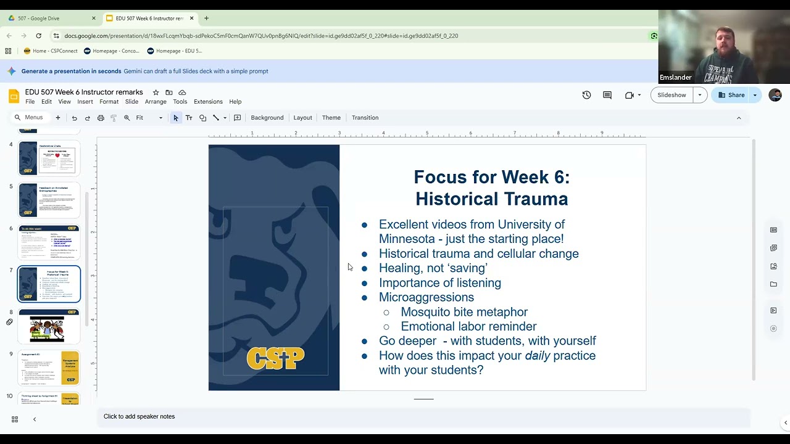Open the Google Slides home logo

point(14,96)
